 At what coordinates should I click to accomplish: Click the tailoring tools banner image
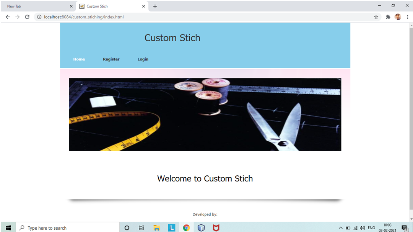coord(205,114)
